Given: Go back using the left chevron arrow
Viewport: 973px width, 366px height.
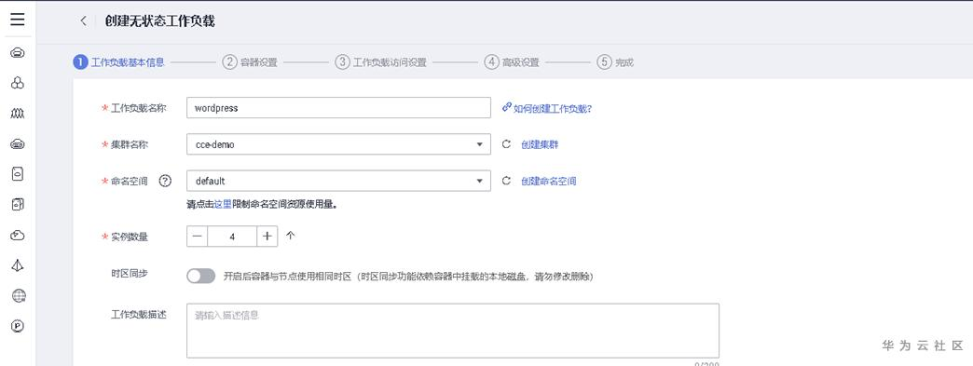Looking at the screenshot, I should click(83, 21).
